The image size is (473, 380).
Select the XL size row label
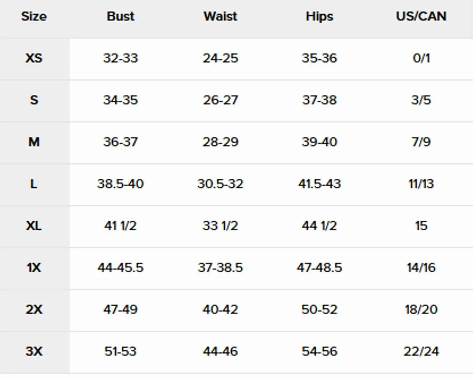pyautogui.click(x=34, y=226)
